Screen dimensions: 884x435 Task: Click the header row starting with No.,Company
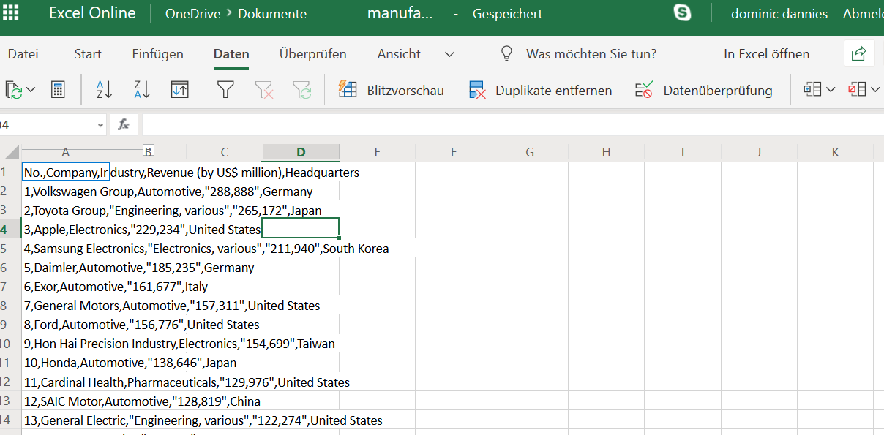[192, 173]
